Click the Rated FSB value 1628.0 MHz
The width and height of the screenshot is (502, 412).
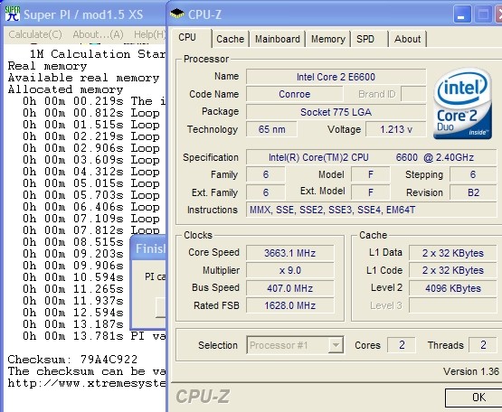(x=290, y=305)
